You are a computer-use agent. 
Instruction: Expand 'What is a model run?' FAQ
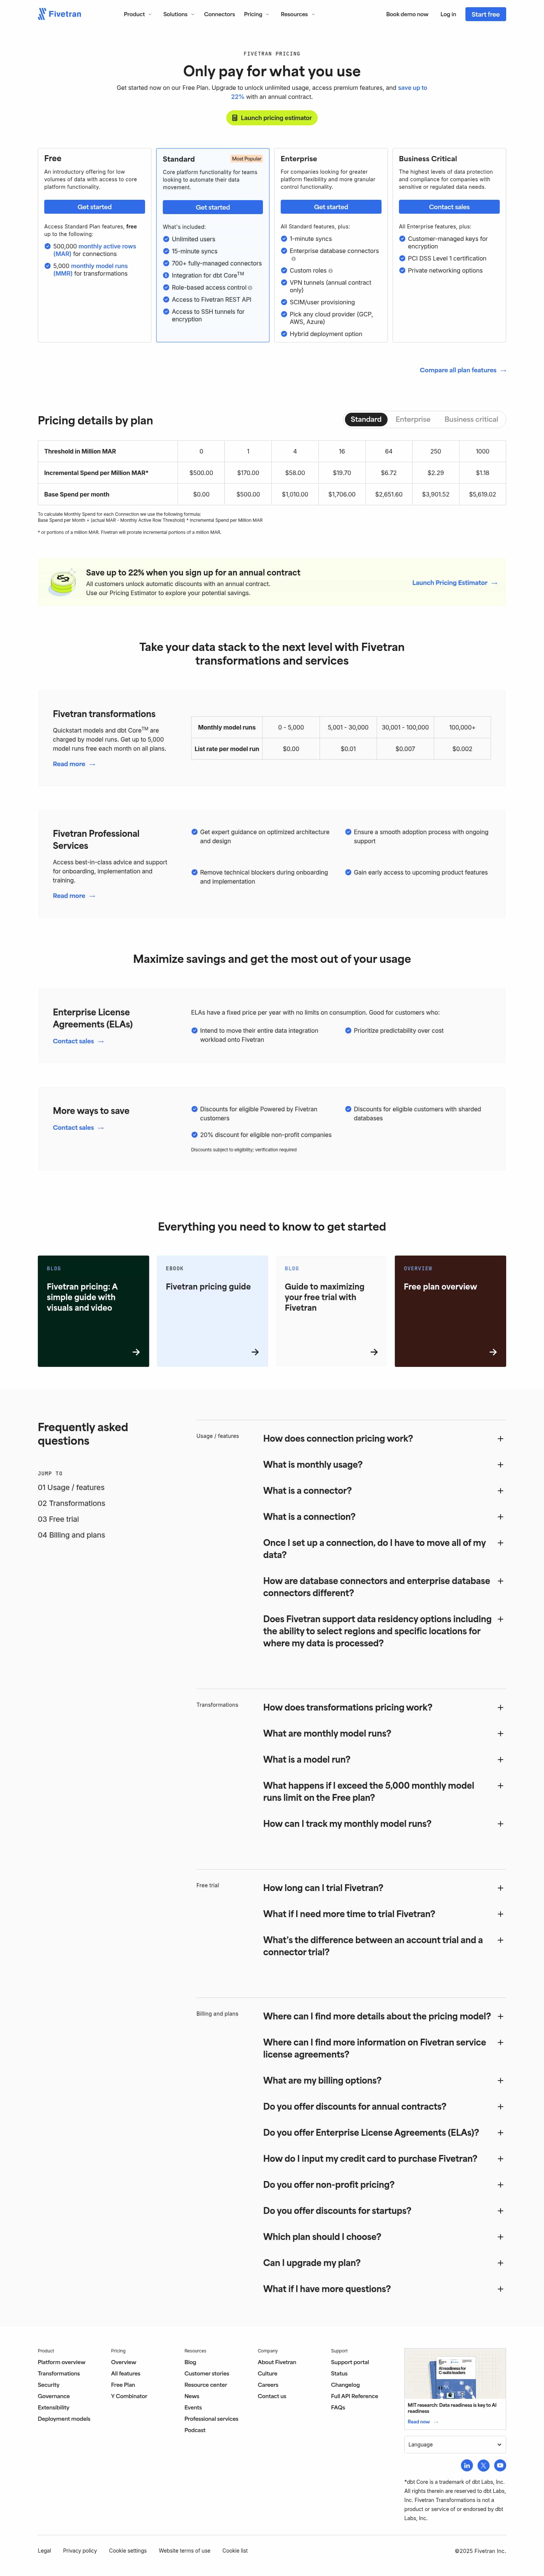coord(500,1759)
